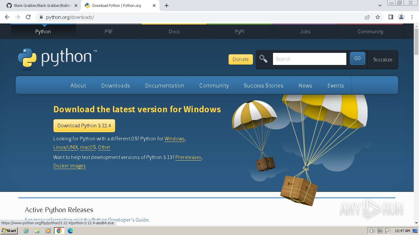Viewport: 419px width, 235px height.
Task: Open the Community top navigation tab
Action: (x=371, y=31)
